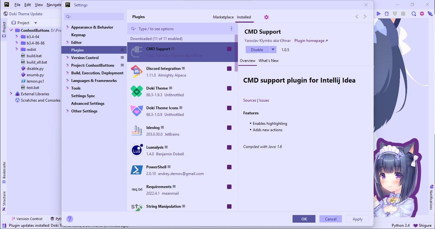
Task: Open the What's New tab
Action: click(268, 60)
